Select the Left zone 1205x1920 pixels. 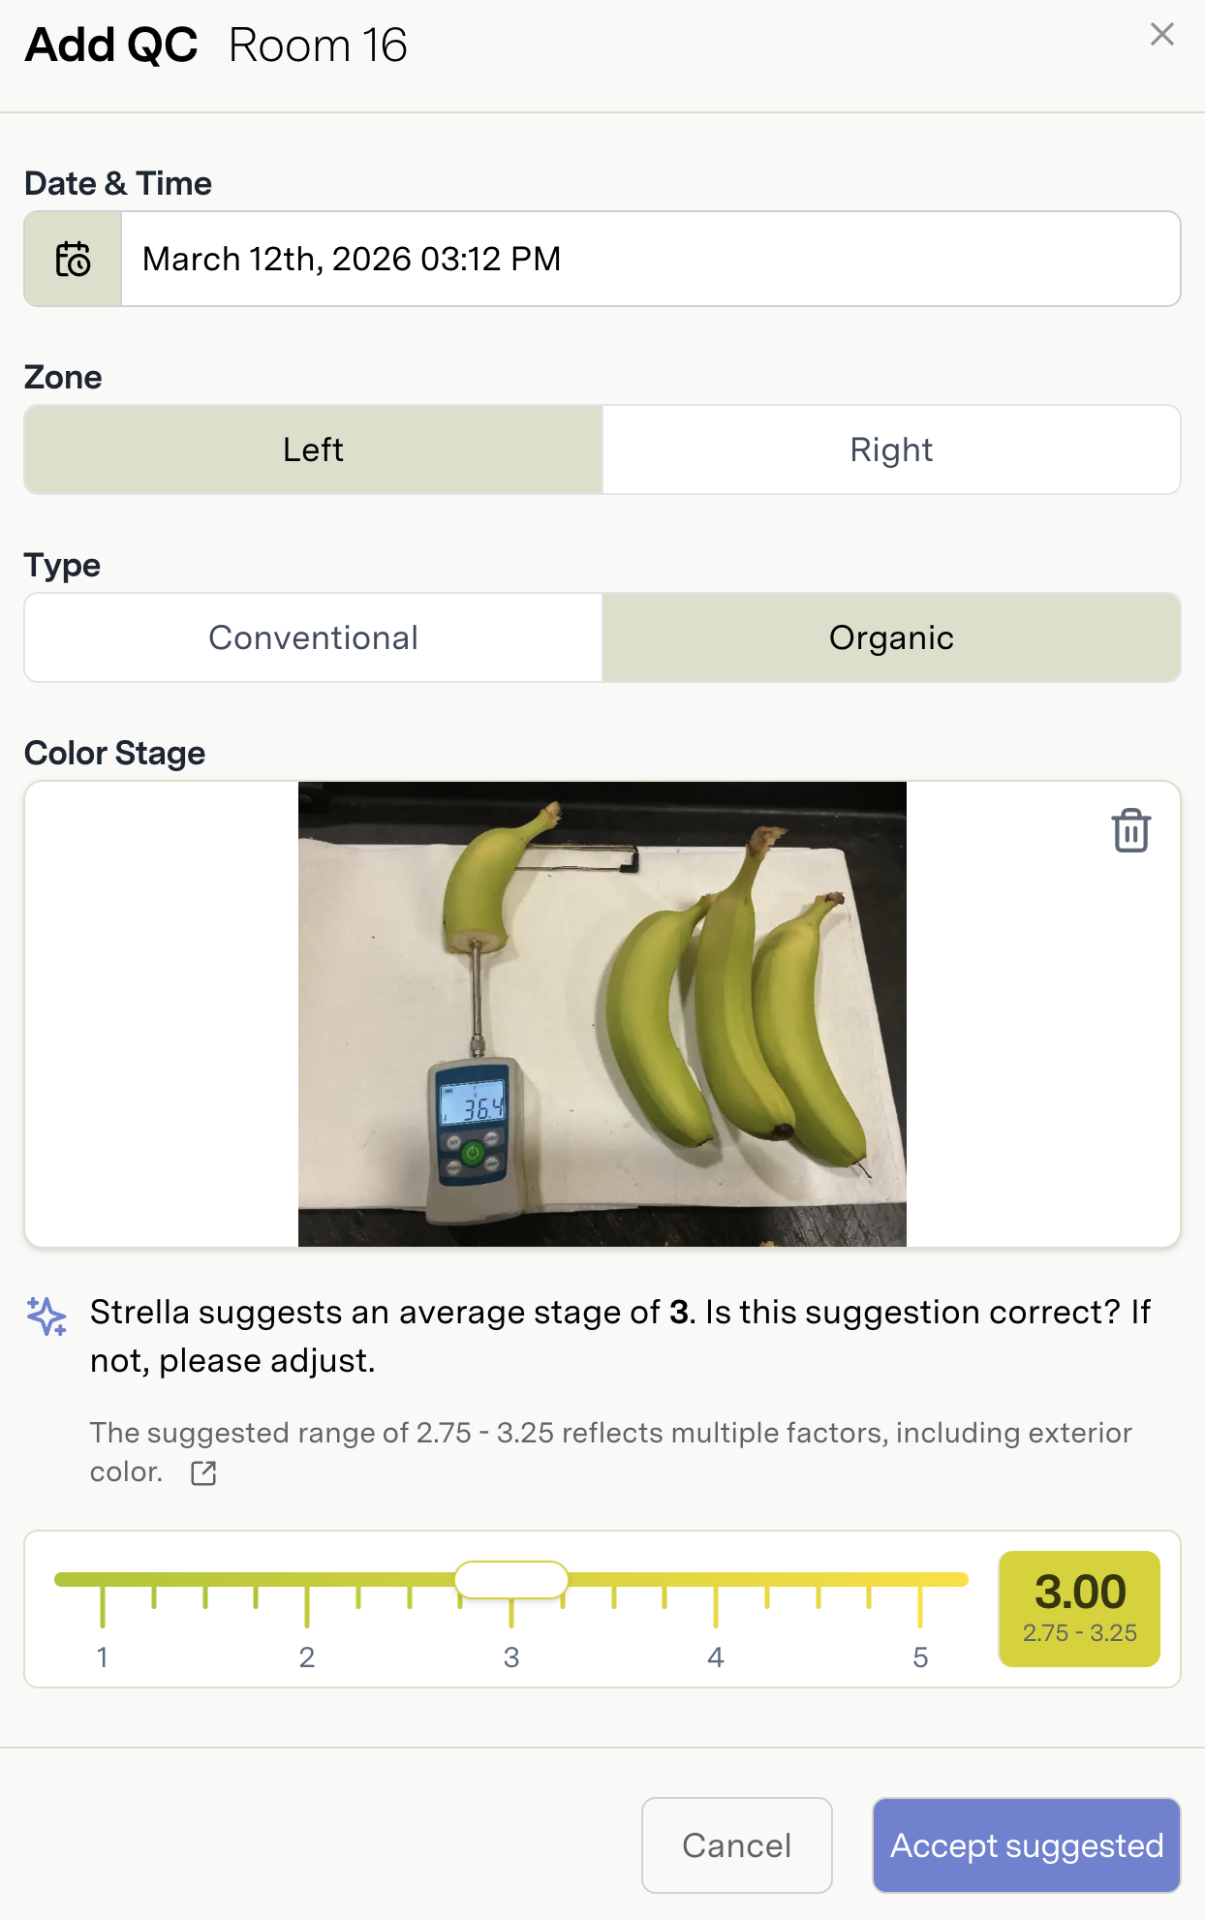point(313,449)
